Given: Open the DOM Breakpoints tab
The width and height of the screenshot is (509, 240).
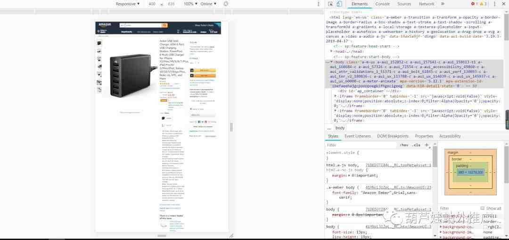Looking at the screenshot, I should [393, 136].
